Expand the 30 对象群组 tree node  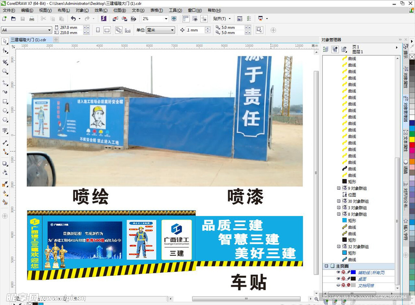338,201
